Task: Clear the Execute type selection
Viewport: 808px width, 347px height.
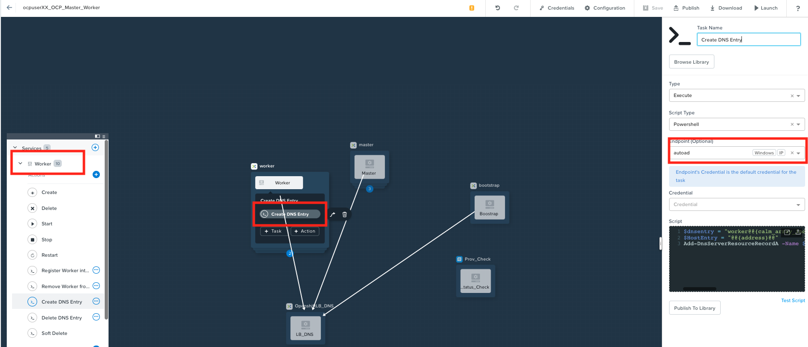Action: click(x=792, y=96)
